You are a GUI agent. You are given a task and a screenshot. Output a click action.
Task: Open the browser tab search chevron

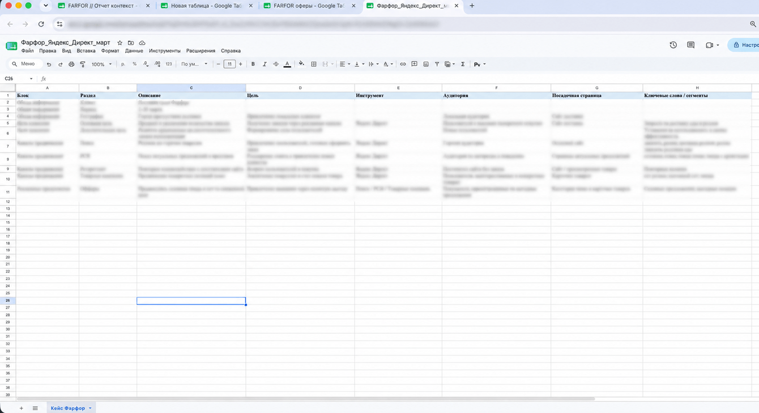click(46, 6)
